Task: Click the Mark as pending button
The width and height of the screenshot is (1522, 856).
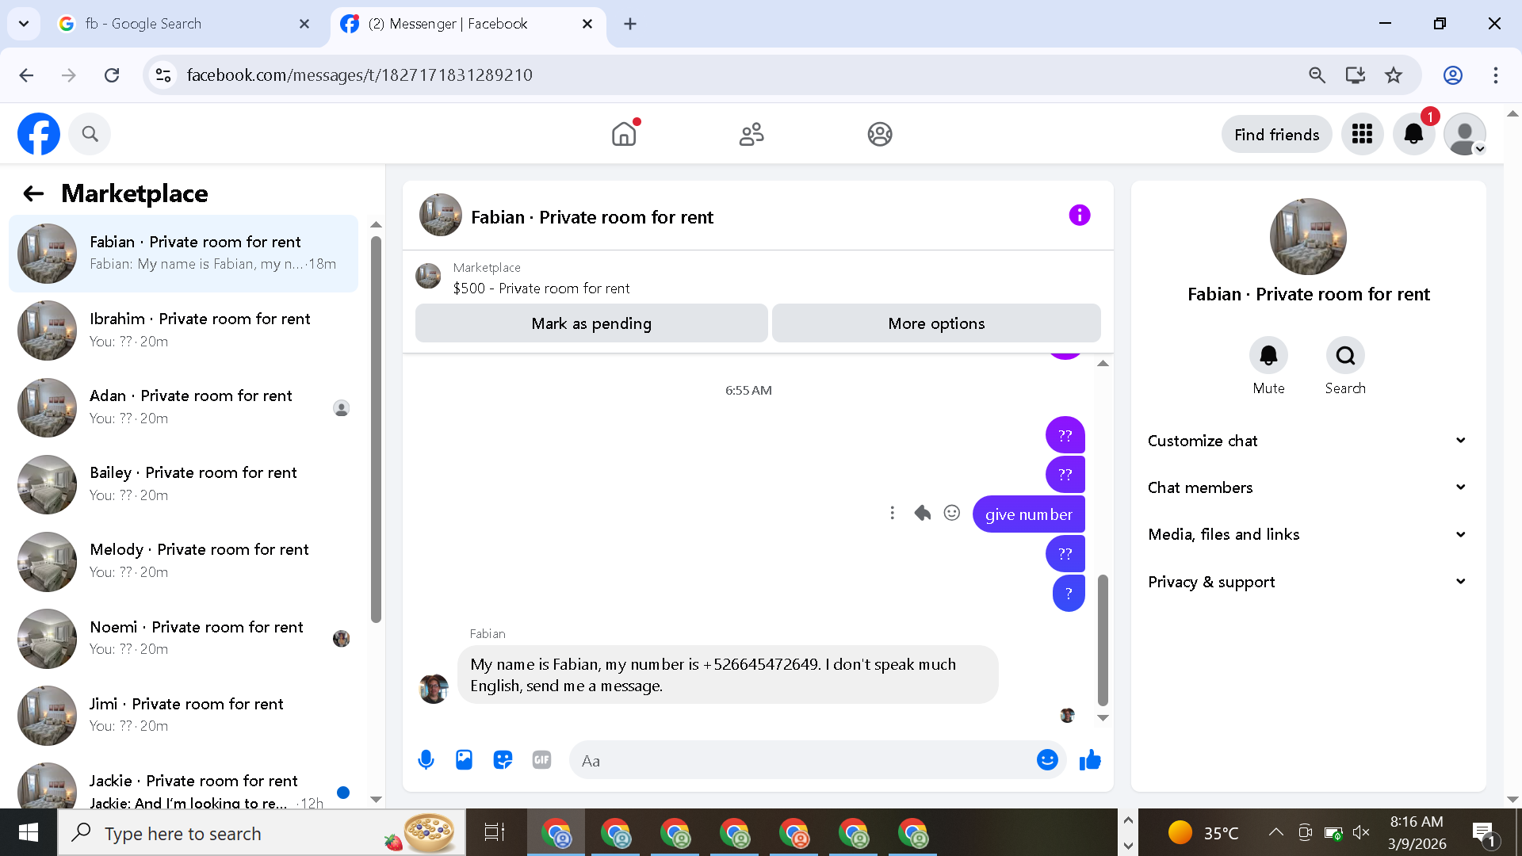Action: point(591,323)
